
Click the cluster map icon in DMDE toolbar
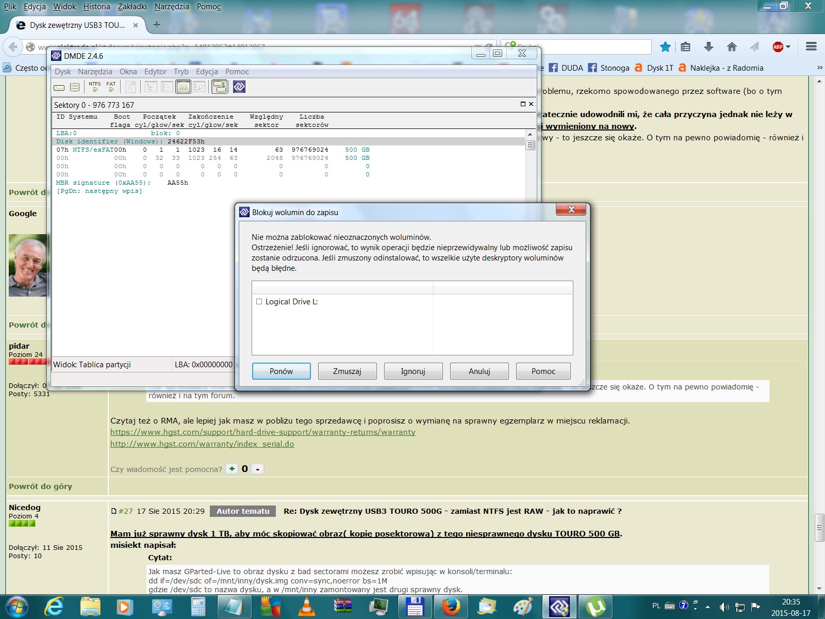click(131, 87)
